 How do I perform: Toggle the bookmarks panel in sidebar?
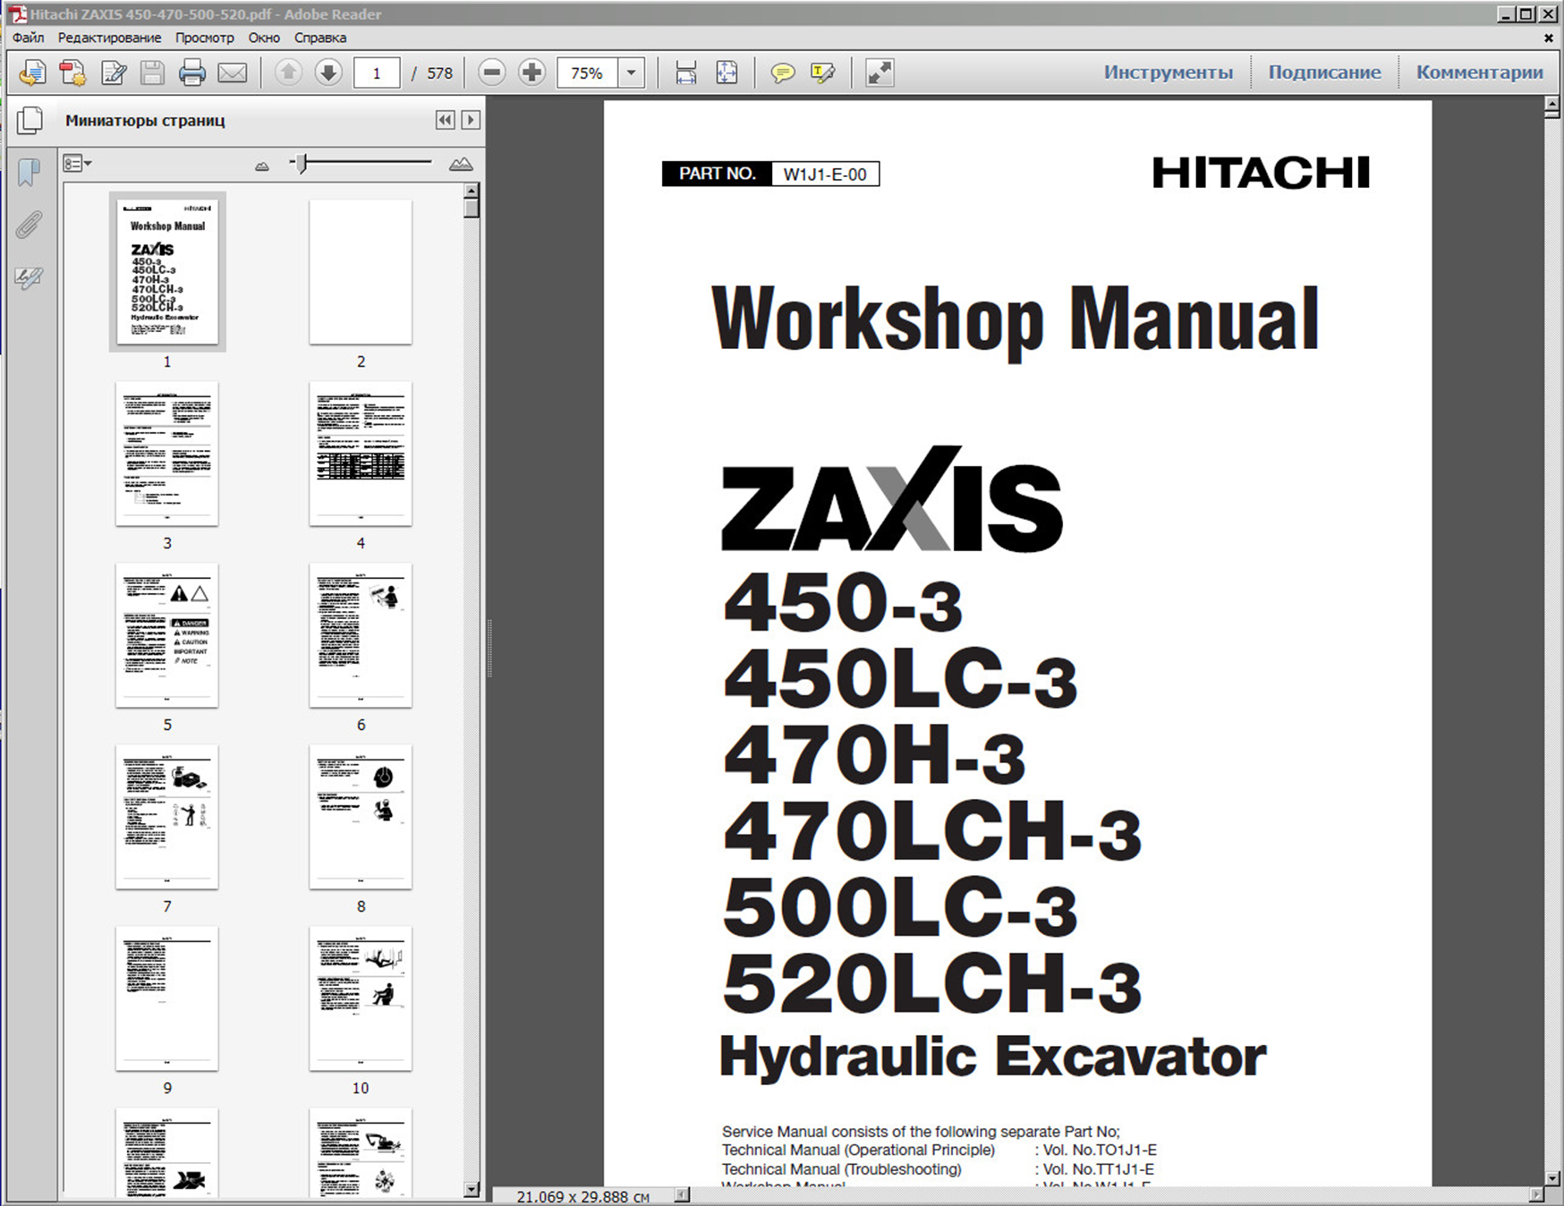30,172
